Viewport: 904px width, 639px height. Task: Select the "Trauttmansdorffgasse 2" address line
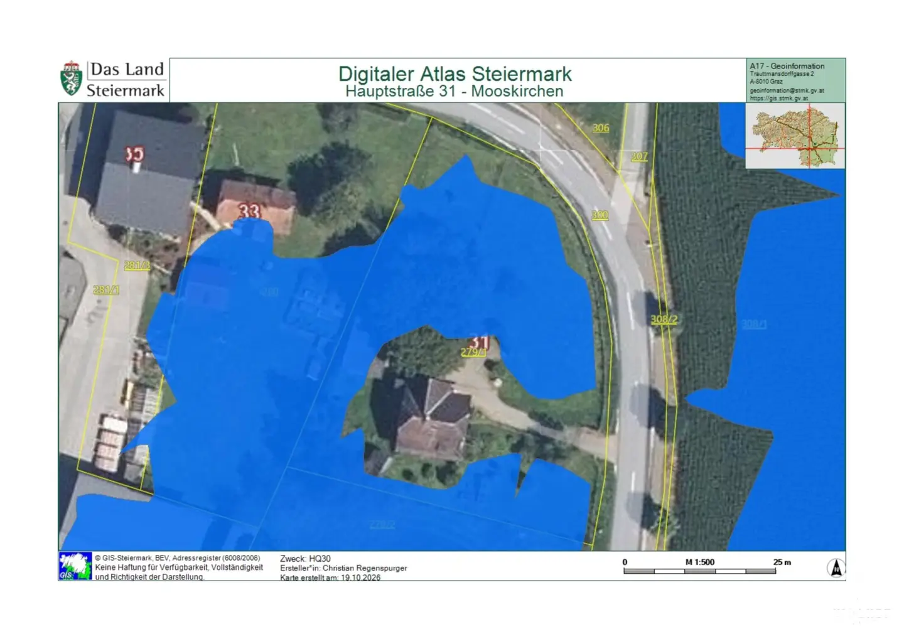pyautogui.click(x=782, y=74)
